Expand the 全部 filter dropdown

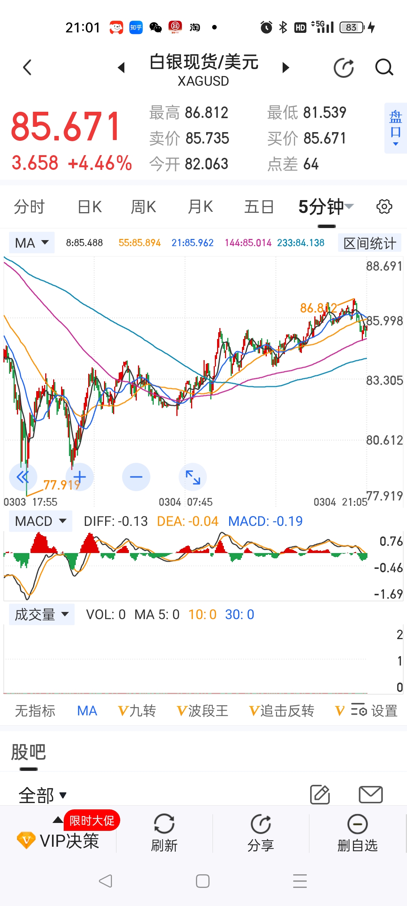pyautogui.click(x=43, y=795)
